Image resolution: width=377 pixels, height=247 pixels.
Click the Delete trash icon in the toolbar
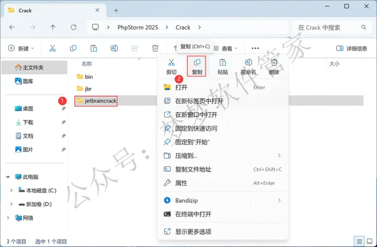click(x=155, y=48)
